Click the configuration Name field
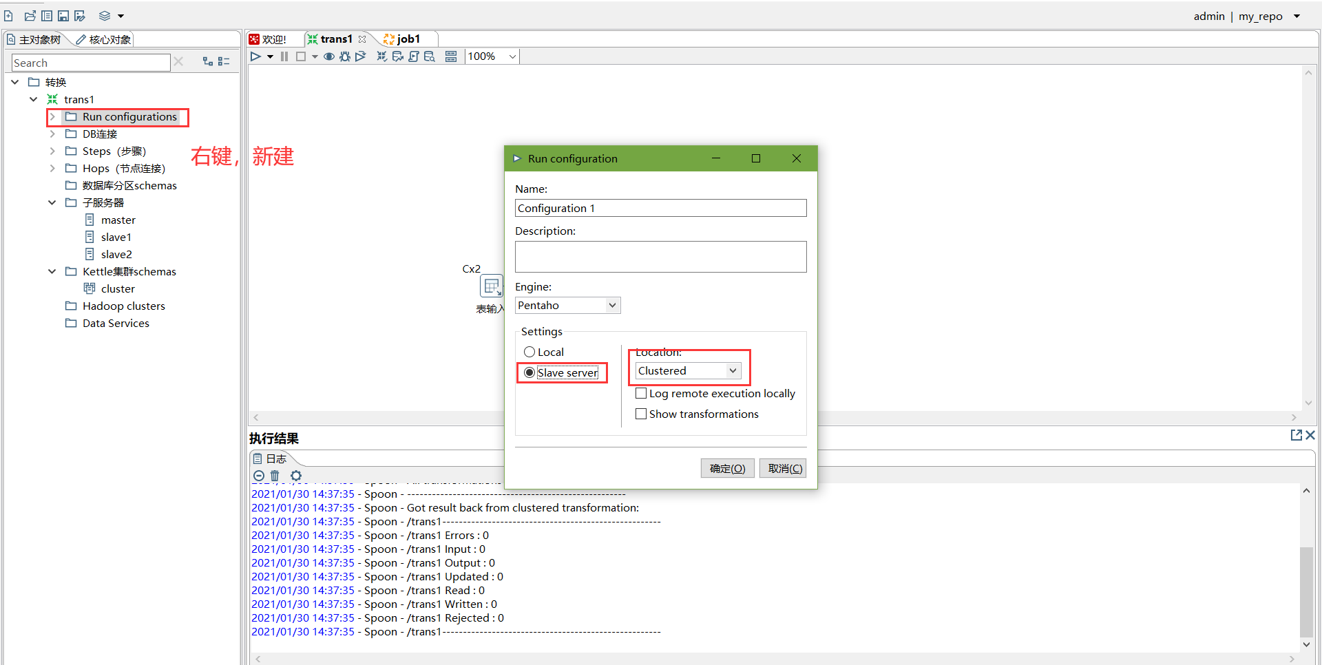This screenshot has height=665, width=1322. coord(661,208)
